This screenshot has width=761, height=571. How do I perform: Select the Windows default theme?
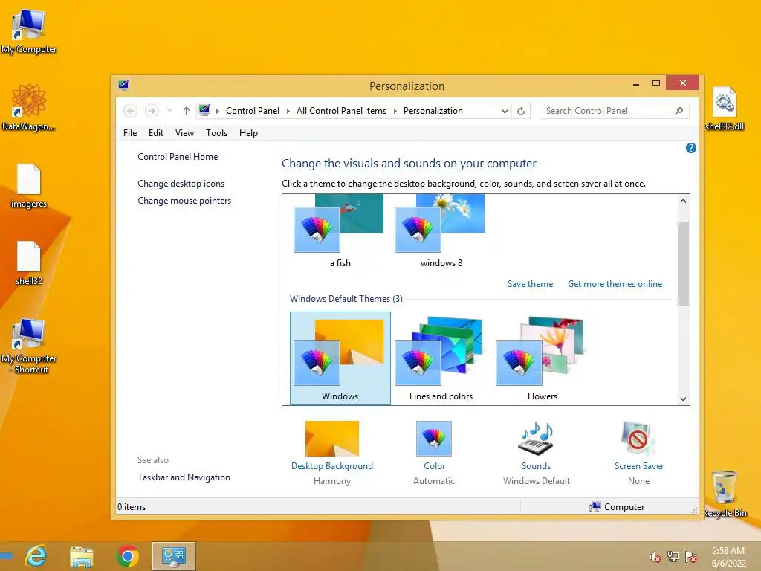tap(340, 358)
